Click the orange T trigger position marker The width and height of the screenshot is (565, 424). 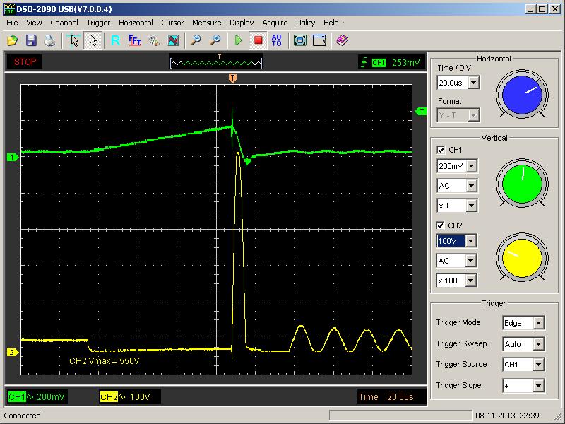click(233, 78)
